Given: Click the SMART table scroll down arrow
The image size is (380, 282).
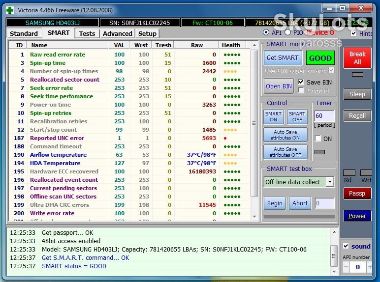Looking at the screenshot, I should (x=254, y=217).
